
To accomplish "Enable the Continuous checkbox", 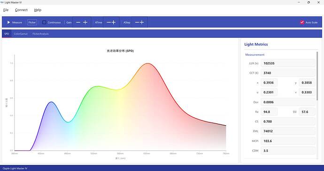I will pos(44,22).
